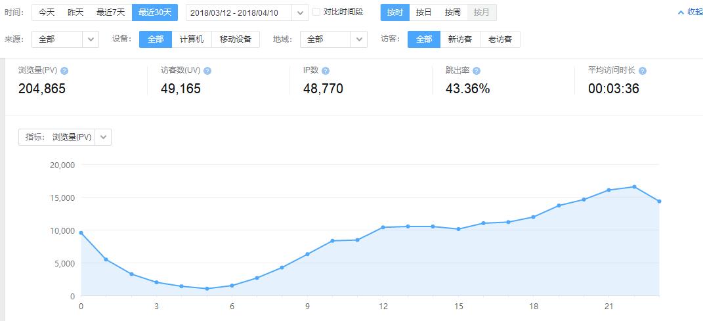Toggle the 对比时间段 checkbox

coord(316,12)
